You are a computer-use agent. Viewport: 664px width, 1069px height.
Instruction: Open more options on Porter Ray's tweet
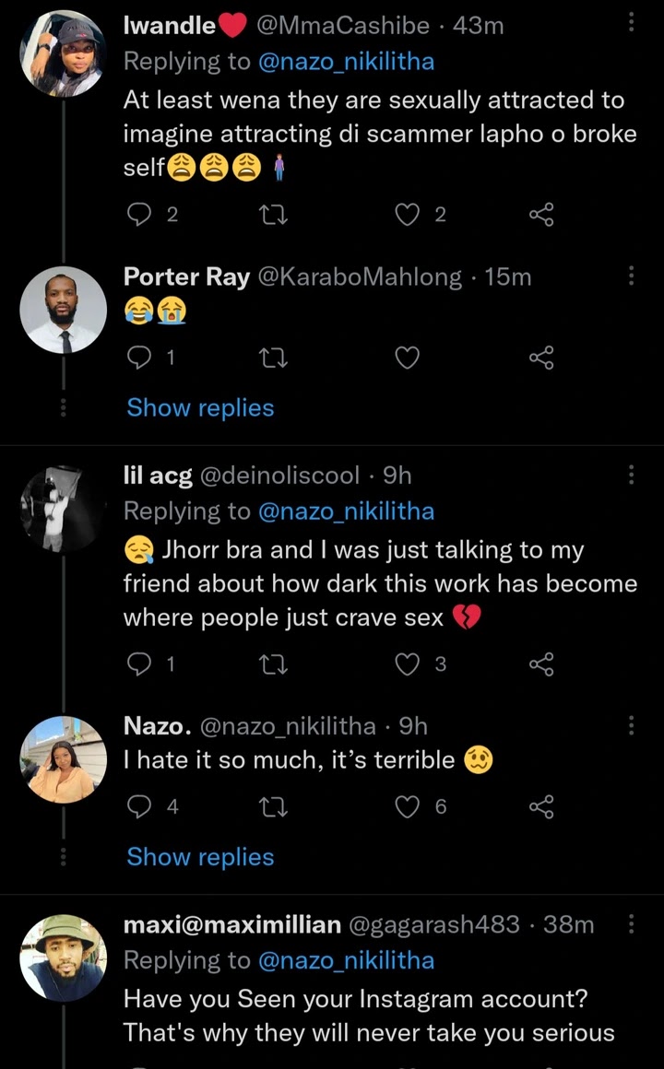(631, 276)
